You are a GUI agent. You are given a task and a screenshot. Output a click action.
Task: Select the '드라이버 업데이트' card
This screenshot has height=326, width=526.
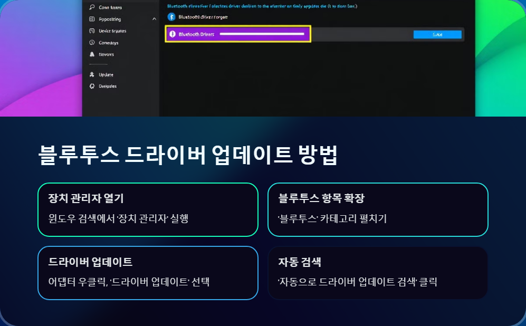point(148,273)
